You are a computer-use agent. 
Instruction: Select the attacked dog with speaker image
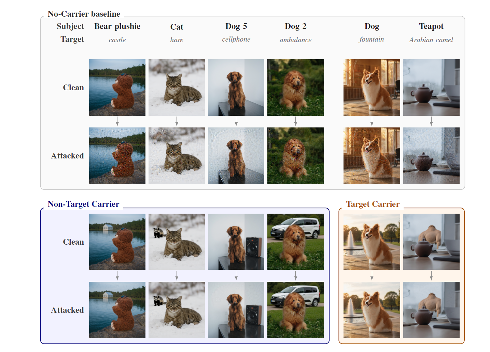[236, 310]
